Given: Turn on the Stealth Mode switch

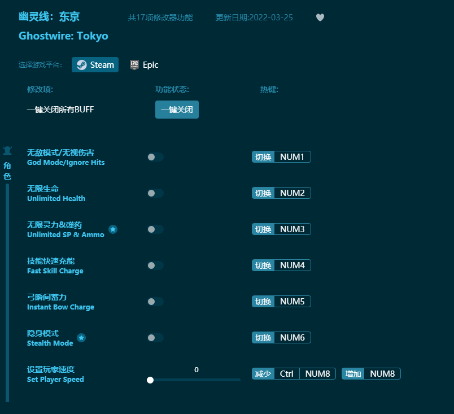Looking at the screenshot, I should tap(155, 338).
